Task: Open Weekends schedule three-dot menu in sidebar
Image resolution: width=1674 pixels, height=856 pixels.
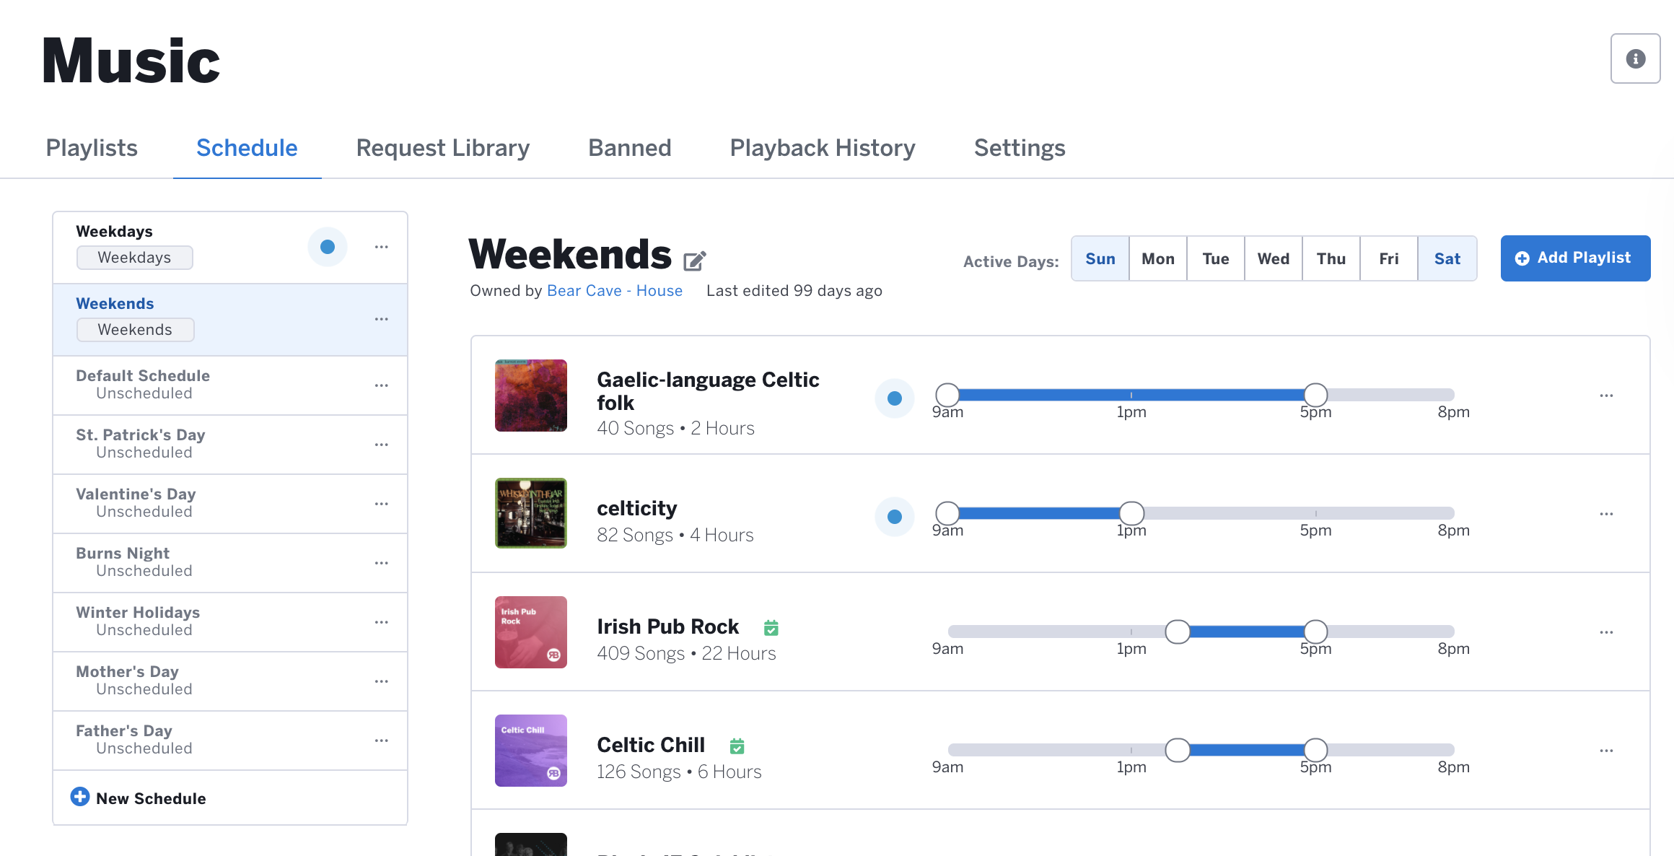Action: pos(382,319)
